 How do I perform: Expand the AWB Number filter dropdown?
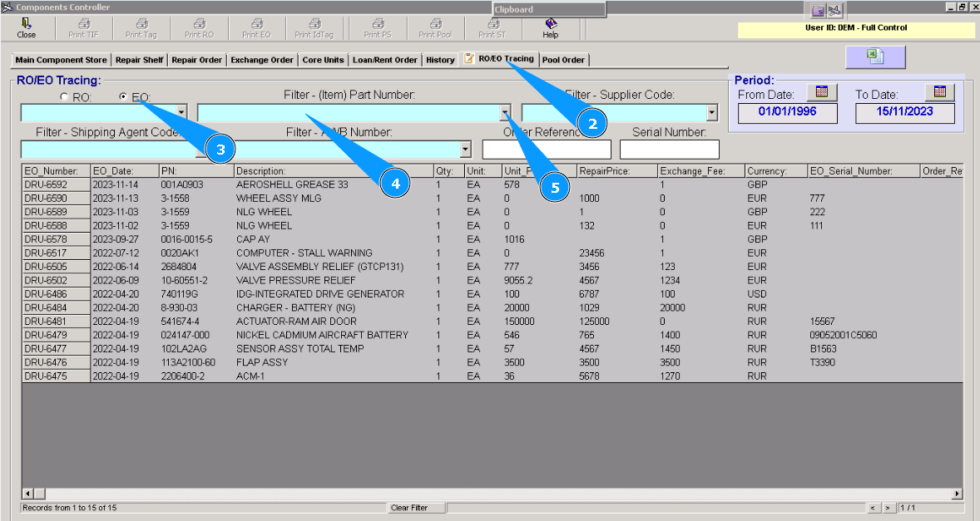point(466,149)
